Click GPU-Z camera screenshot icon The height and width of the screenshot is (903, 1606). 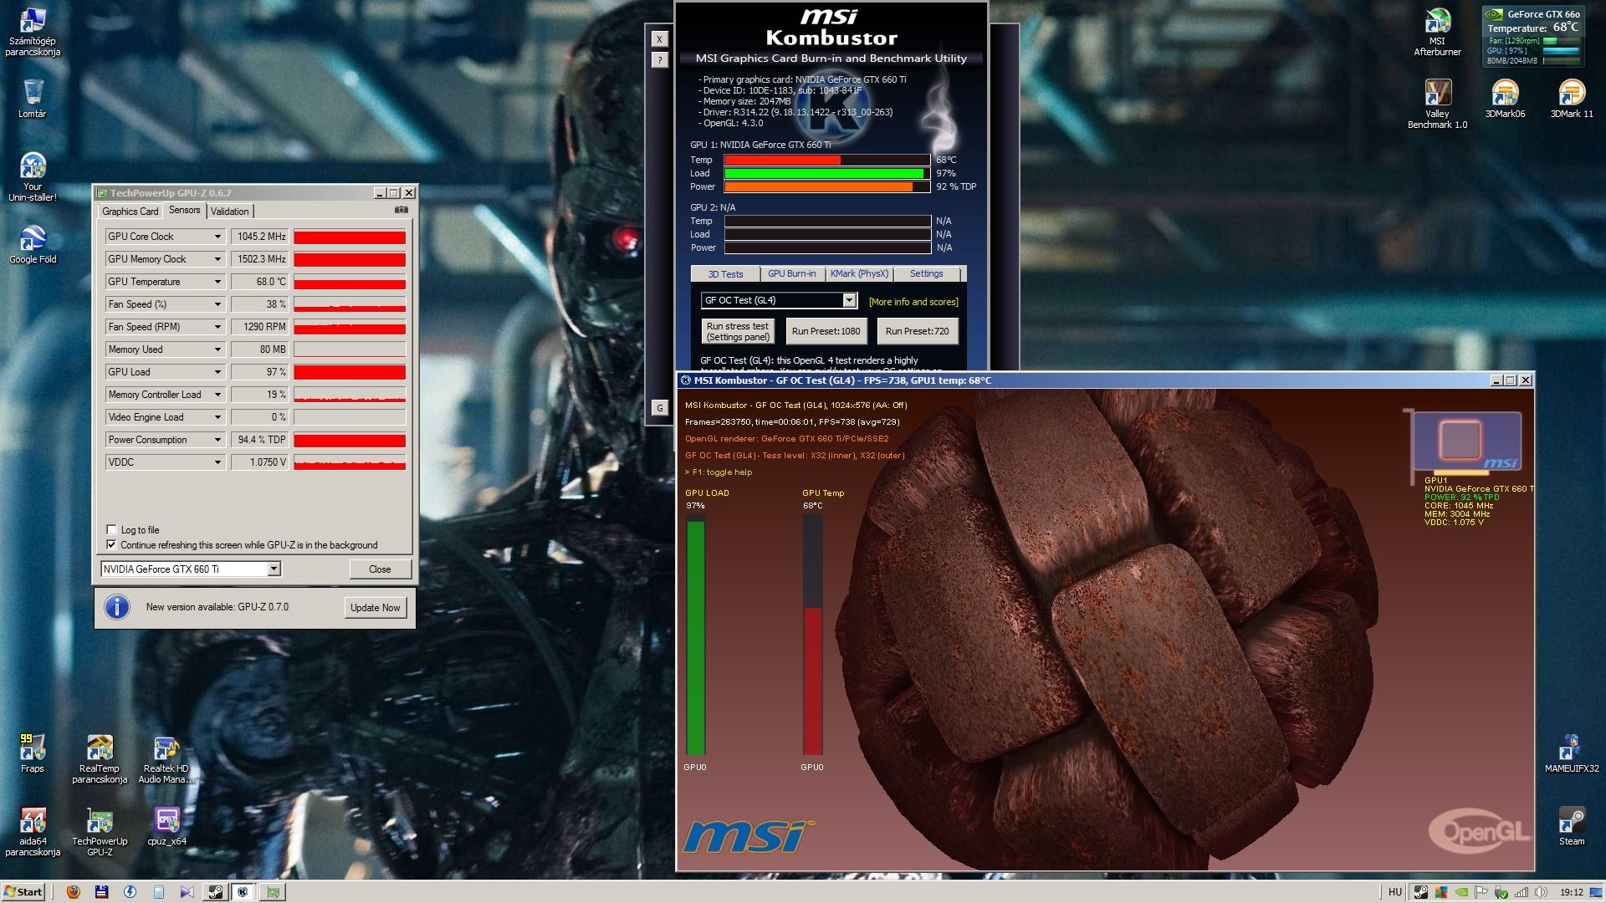click(x=401, y=210)
